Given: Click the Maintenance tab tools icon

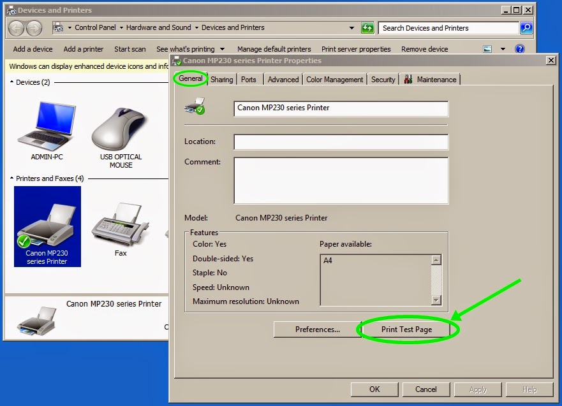Looking at the screenshot, I should (x=408, y=79).
